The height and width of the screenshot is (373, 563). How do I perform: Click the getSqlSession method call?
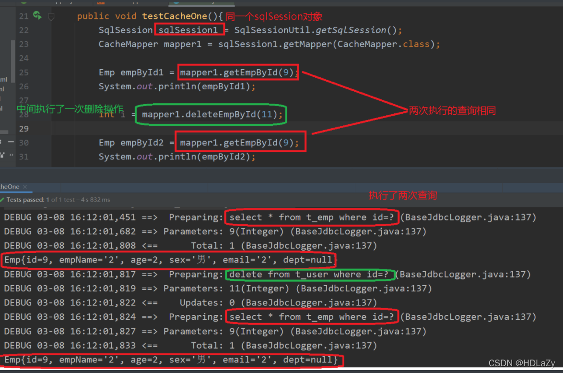click(x=351, y=30)
